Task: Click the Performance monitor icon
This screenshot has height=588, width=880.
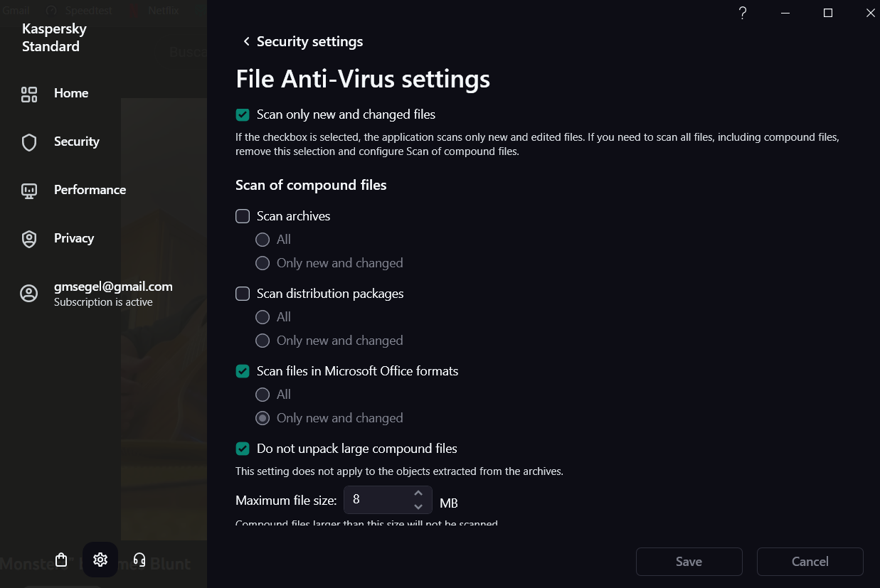Action: click(29, 191)
